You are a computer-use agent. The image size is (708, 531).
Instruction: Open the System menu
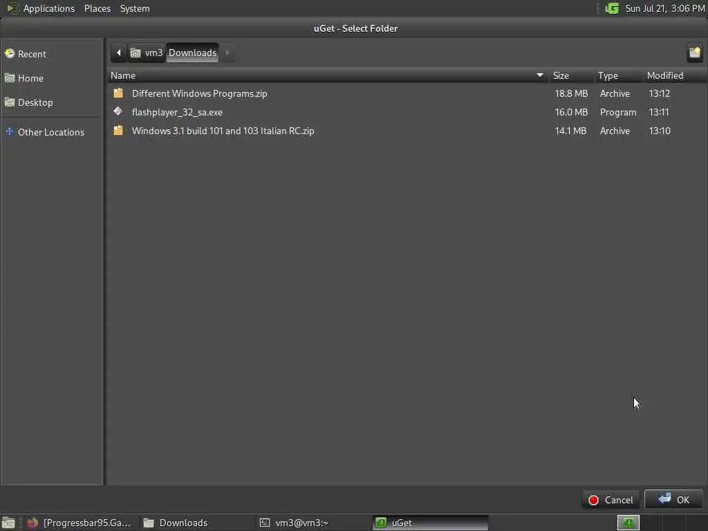135,8
